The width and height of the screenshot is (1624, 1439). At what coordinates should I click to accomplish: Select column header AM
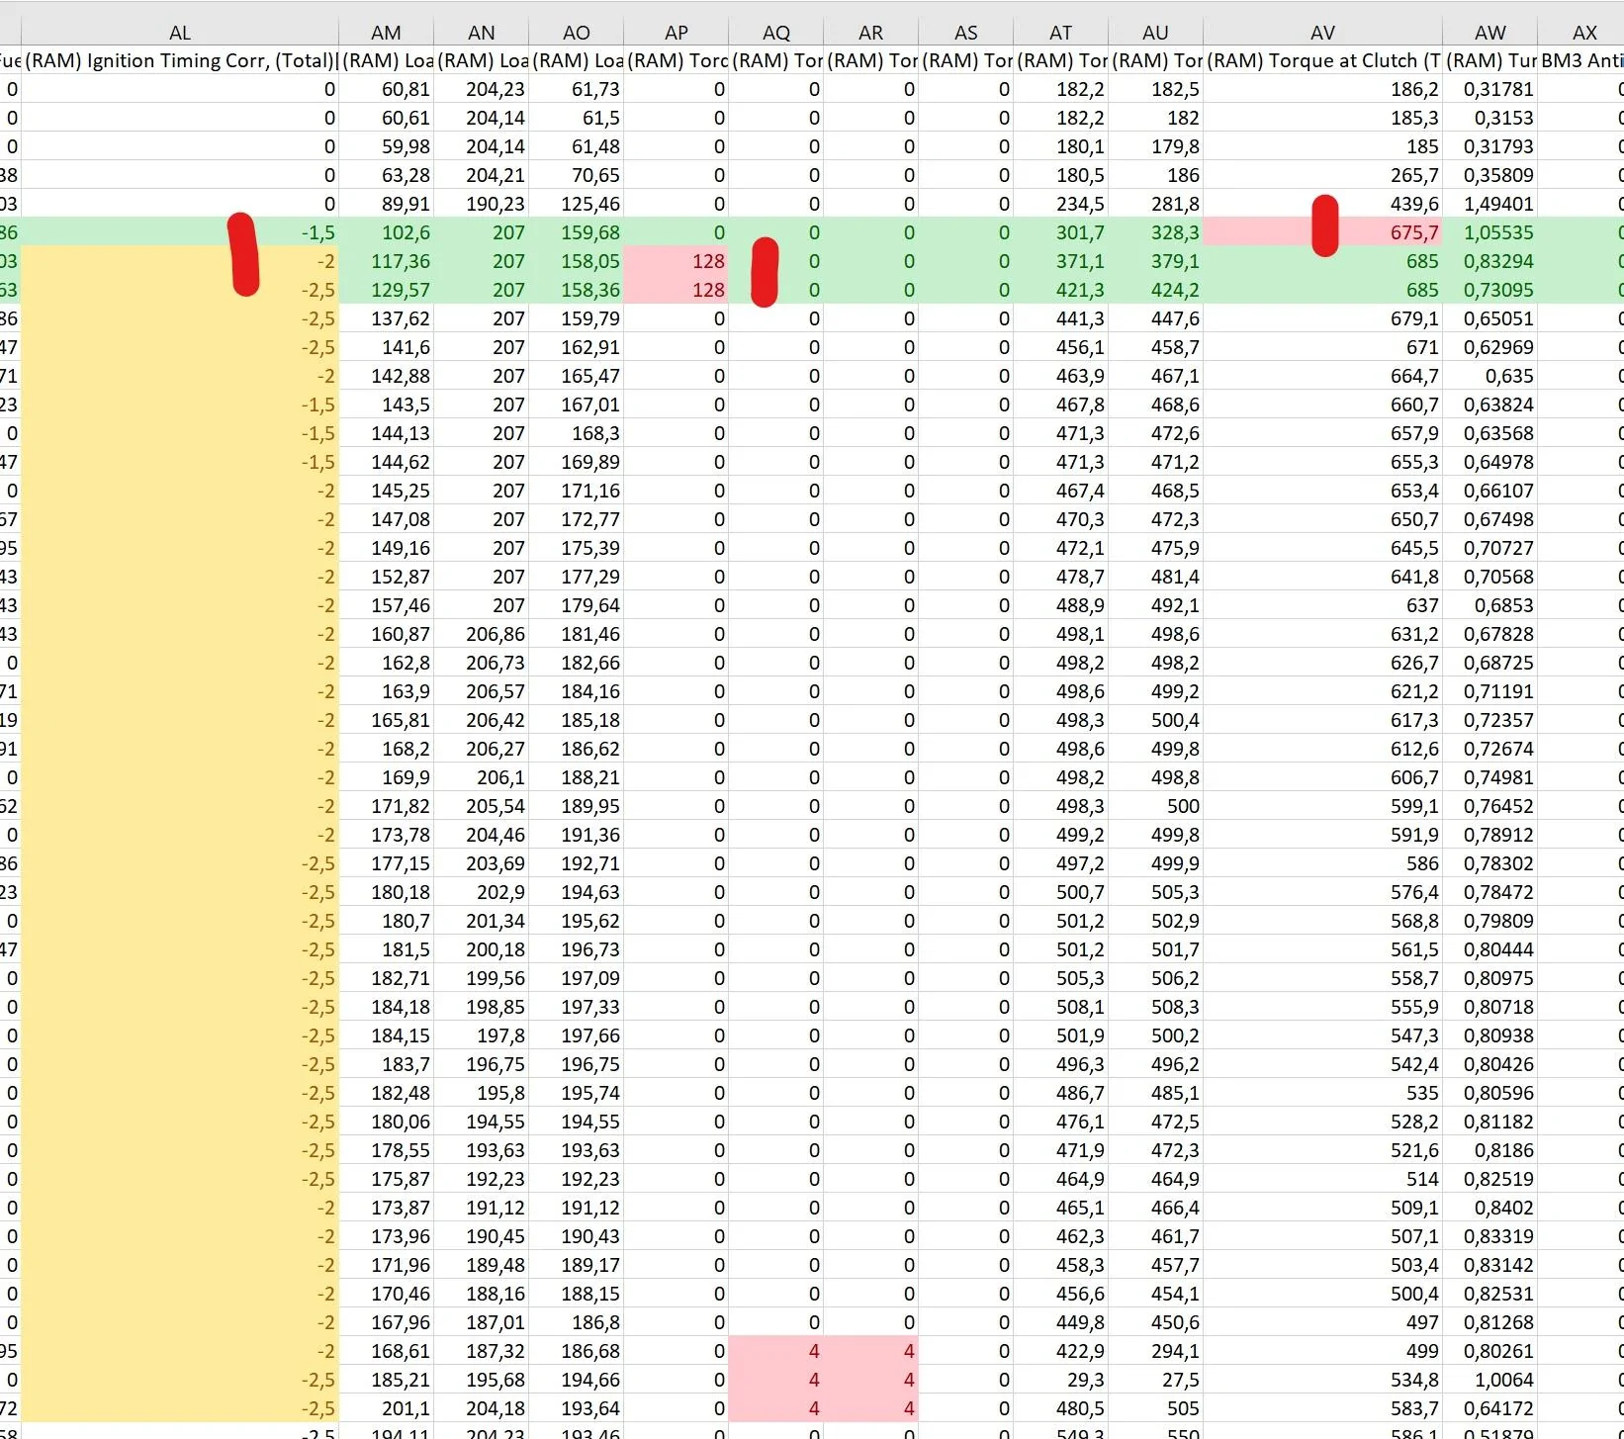pos(386,33)
